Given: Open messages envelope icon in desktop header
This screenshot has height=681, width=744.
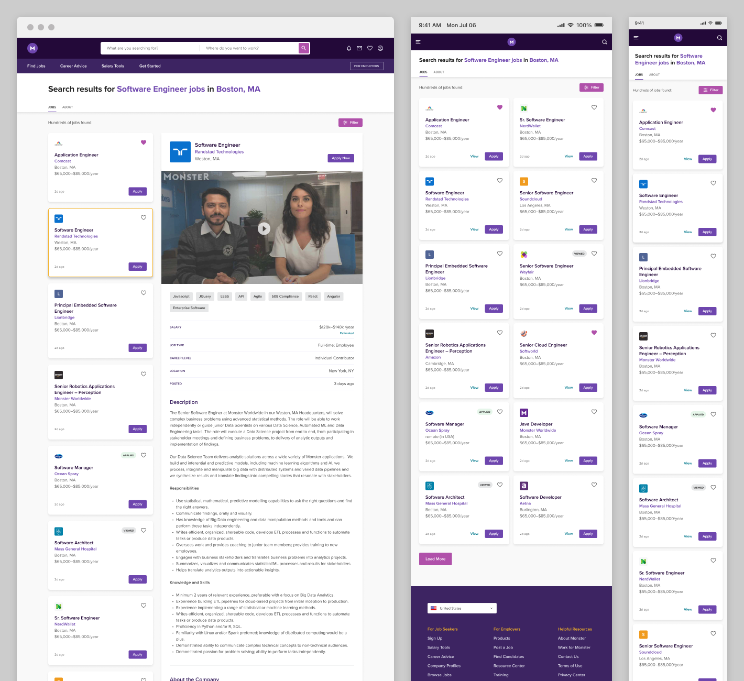Looking at the screenshot, I should pyautogui.click(x=359, y=48).
